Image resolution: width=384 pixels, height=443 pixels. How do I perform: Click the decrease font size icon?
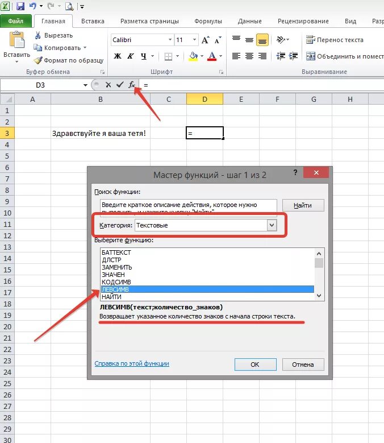coord(218,40)
